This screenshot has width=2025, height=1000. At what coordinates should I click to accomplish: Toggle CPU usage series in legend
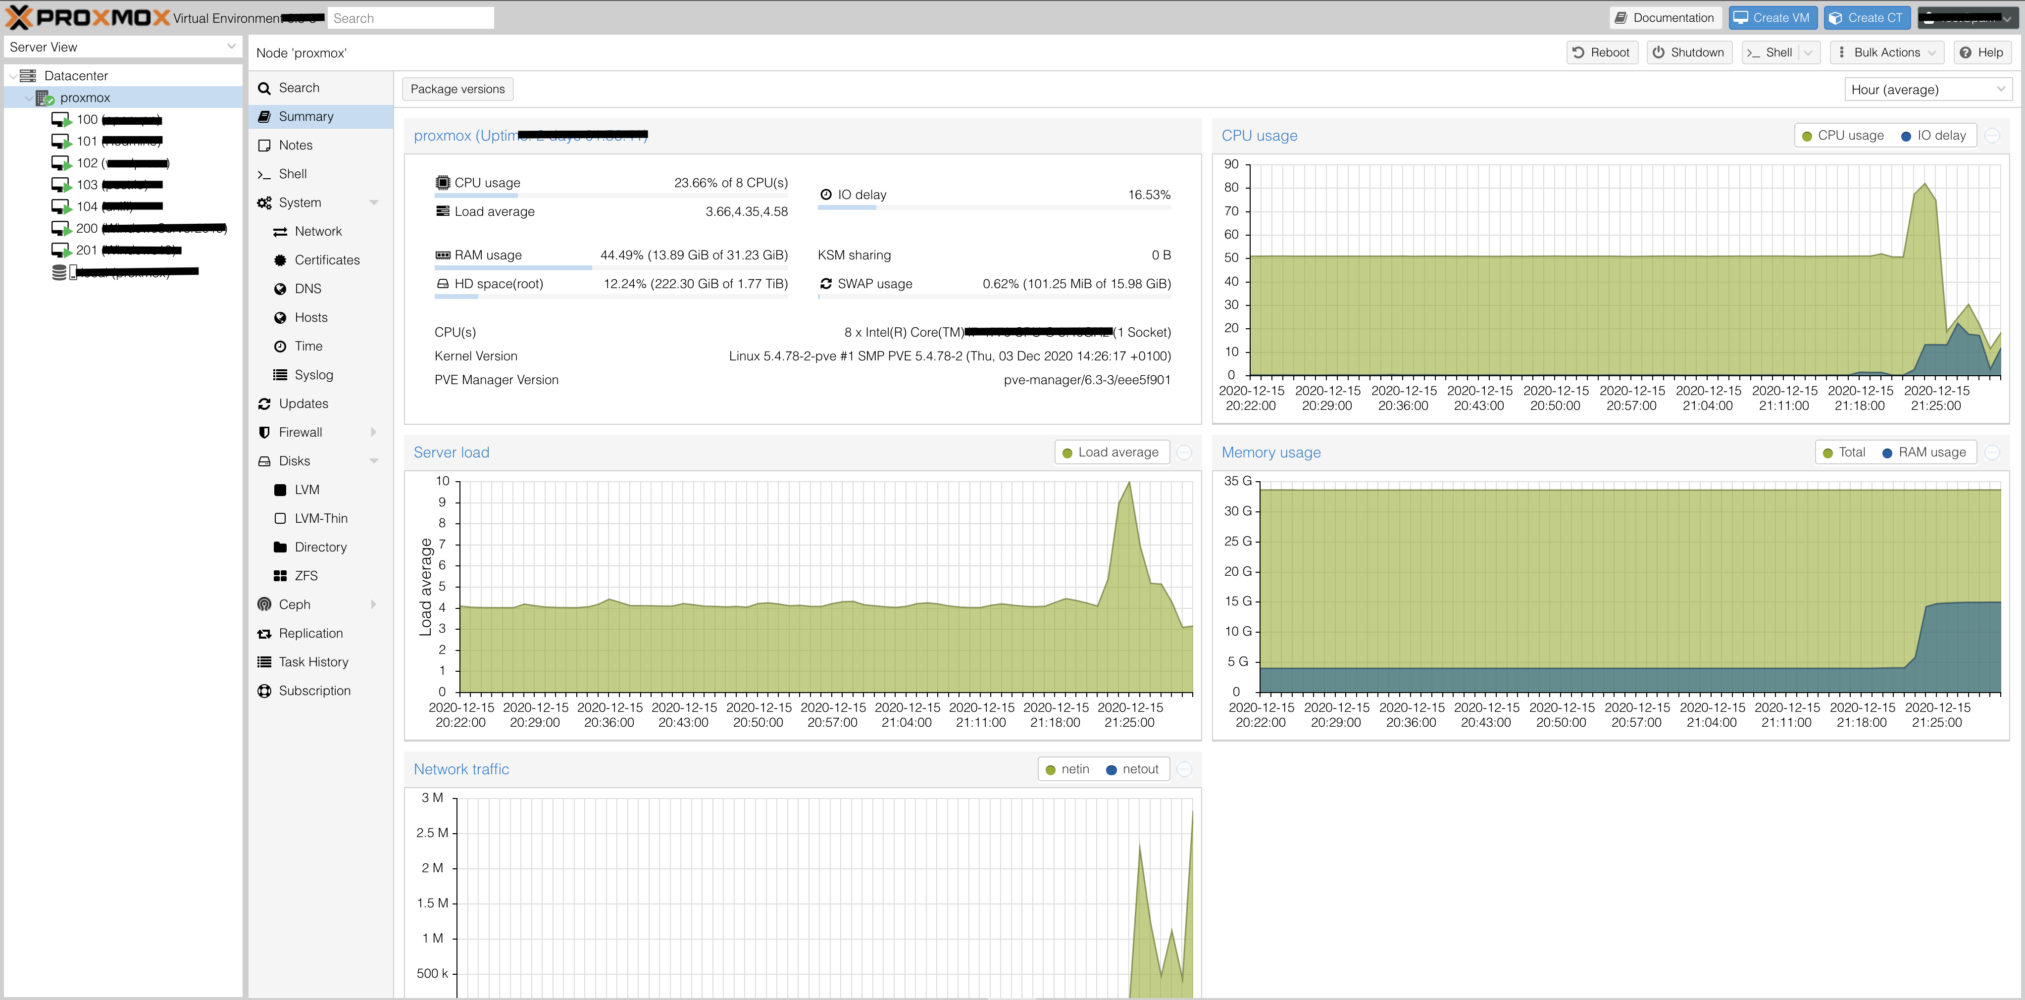point(1843,135)
